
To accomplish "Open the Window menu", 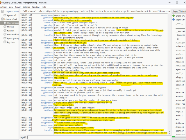I will pos(36,7).
